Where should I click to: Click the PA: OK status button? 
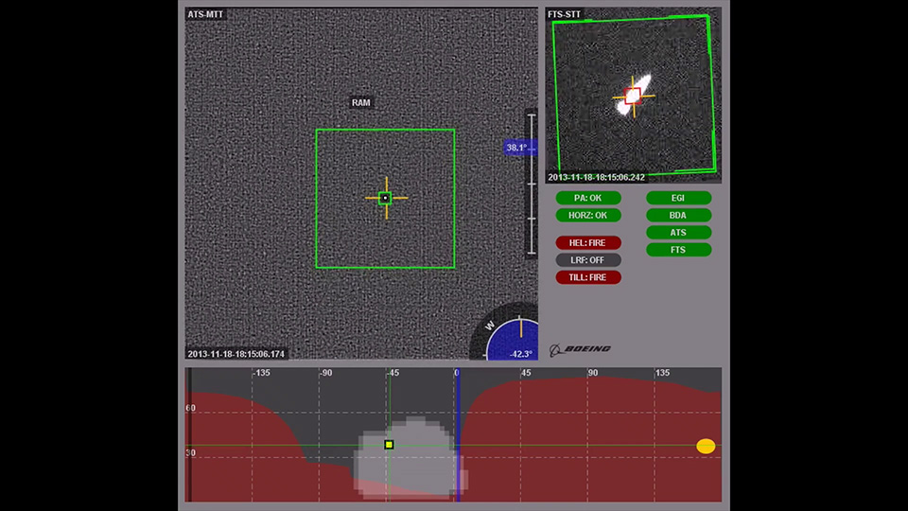pos(588,198)
